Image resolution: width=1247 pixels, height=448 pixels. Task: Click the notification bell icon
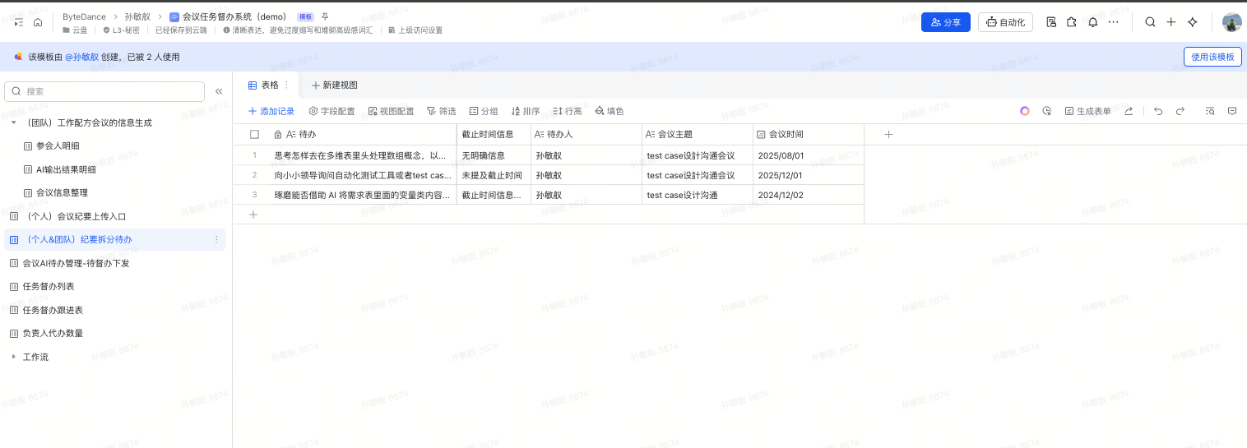[x=1092, y=22]
